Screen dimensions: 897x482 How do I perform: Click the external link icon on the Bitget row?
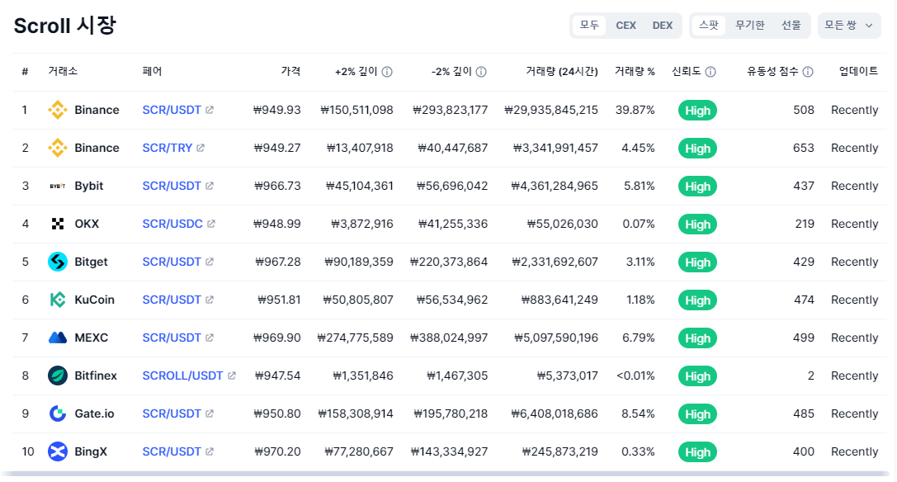[x=210, y=262]
